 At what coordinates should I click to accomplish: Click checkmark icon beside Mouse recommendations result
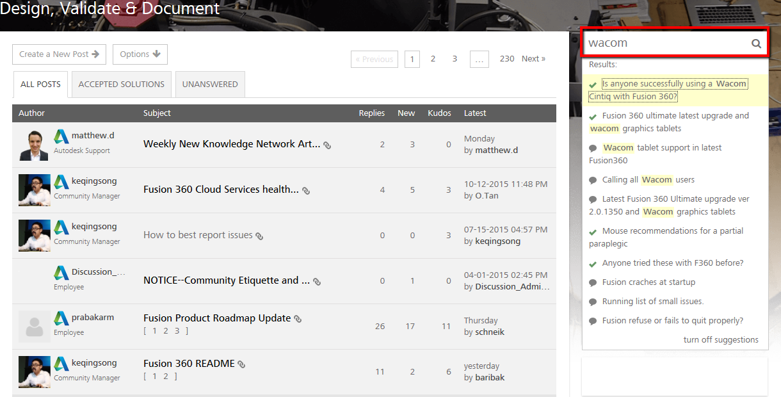[593, 232]
